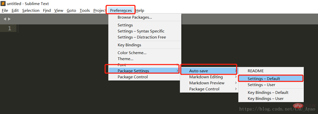The image size is (318, 114).
Task: Choose Settings – Syntax Specific
Action: pyautogui.click(x=141, y=31)
